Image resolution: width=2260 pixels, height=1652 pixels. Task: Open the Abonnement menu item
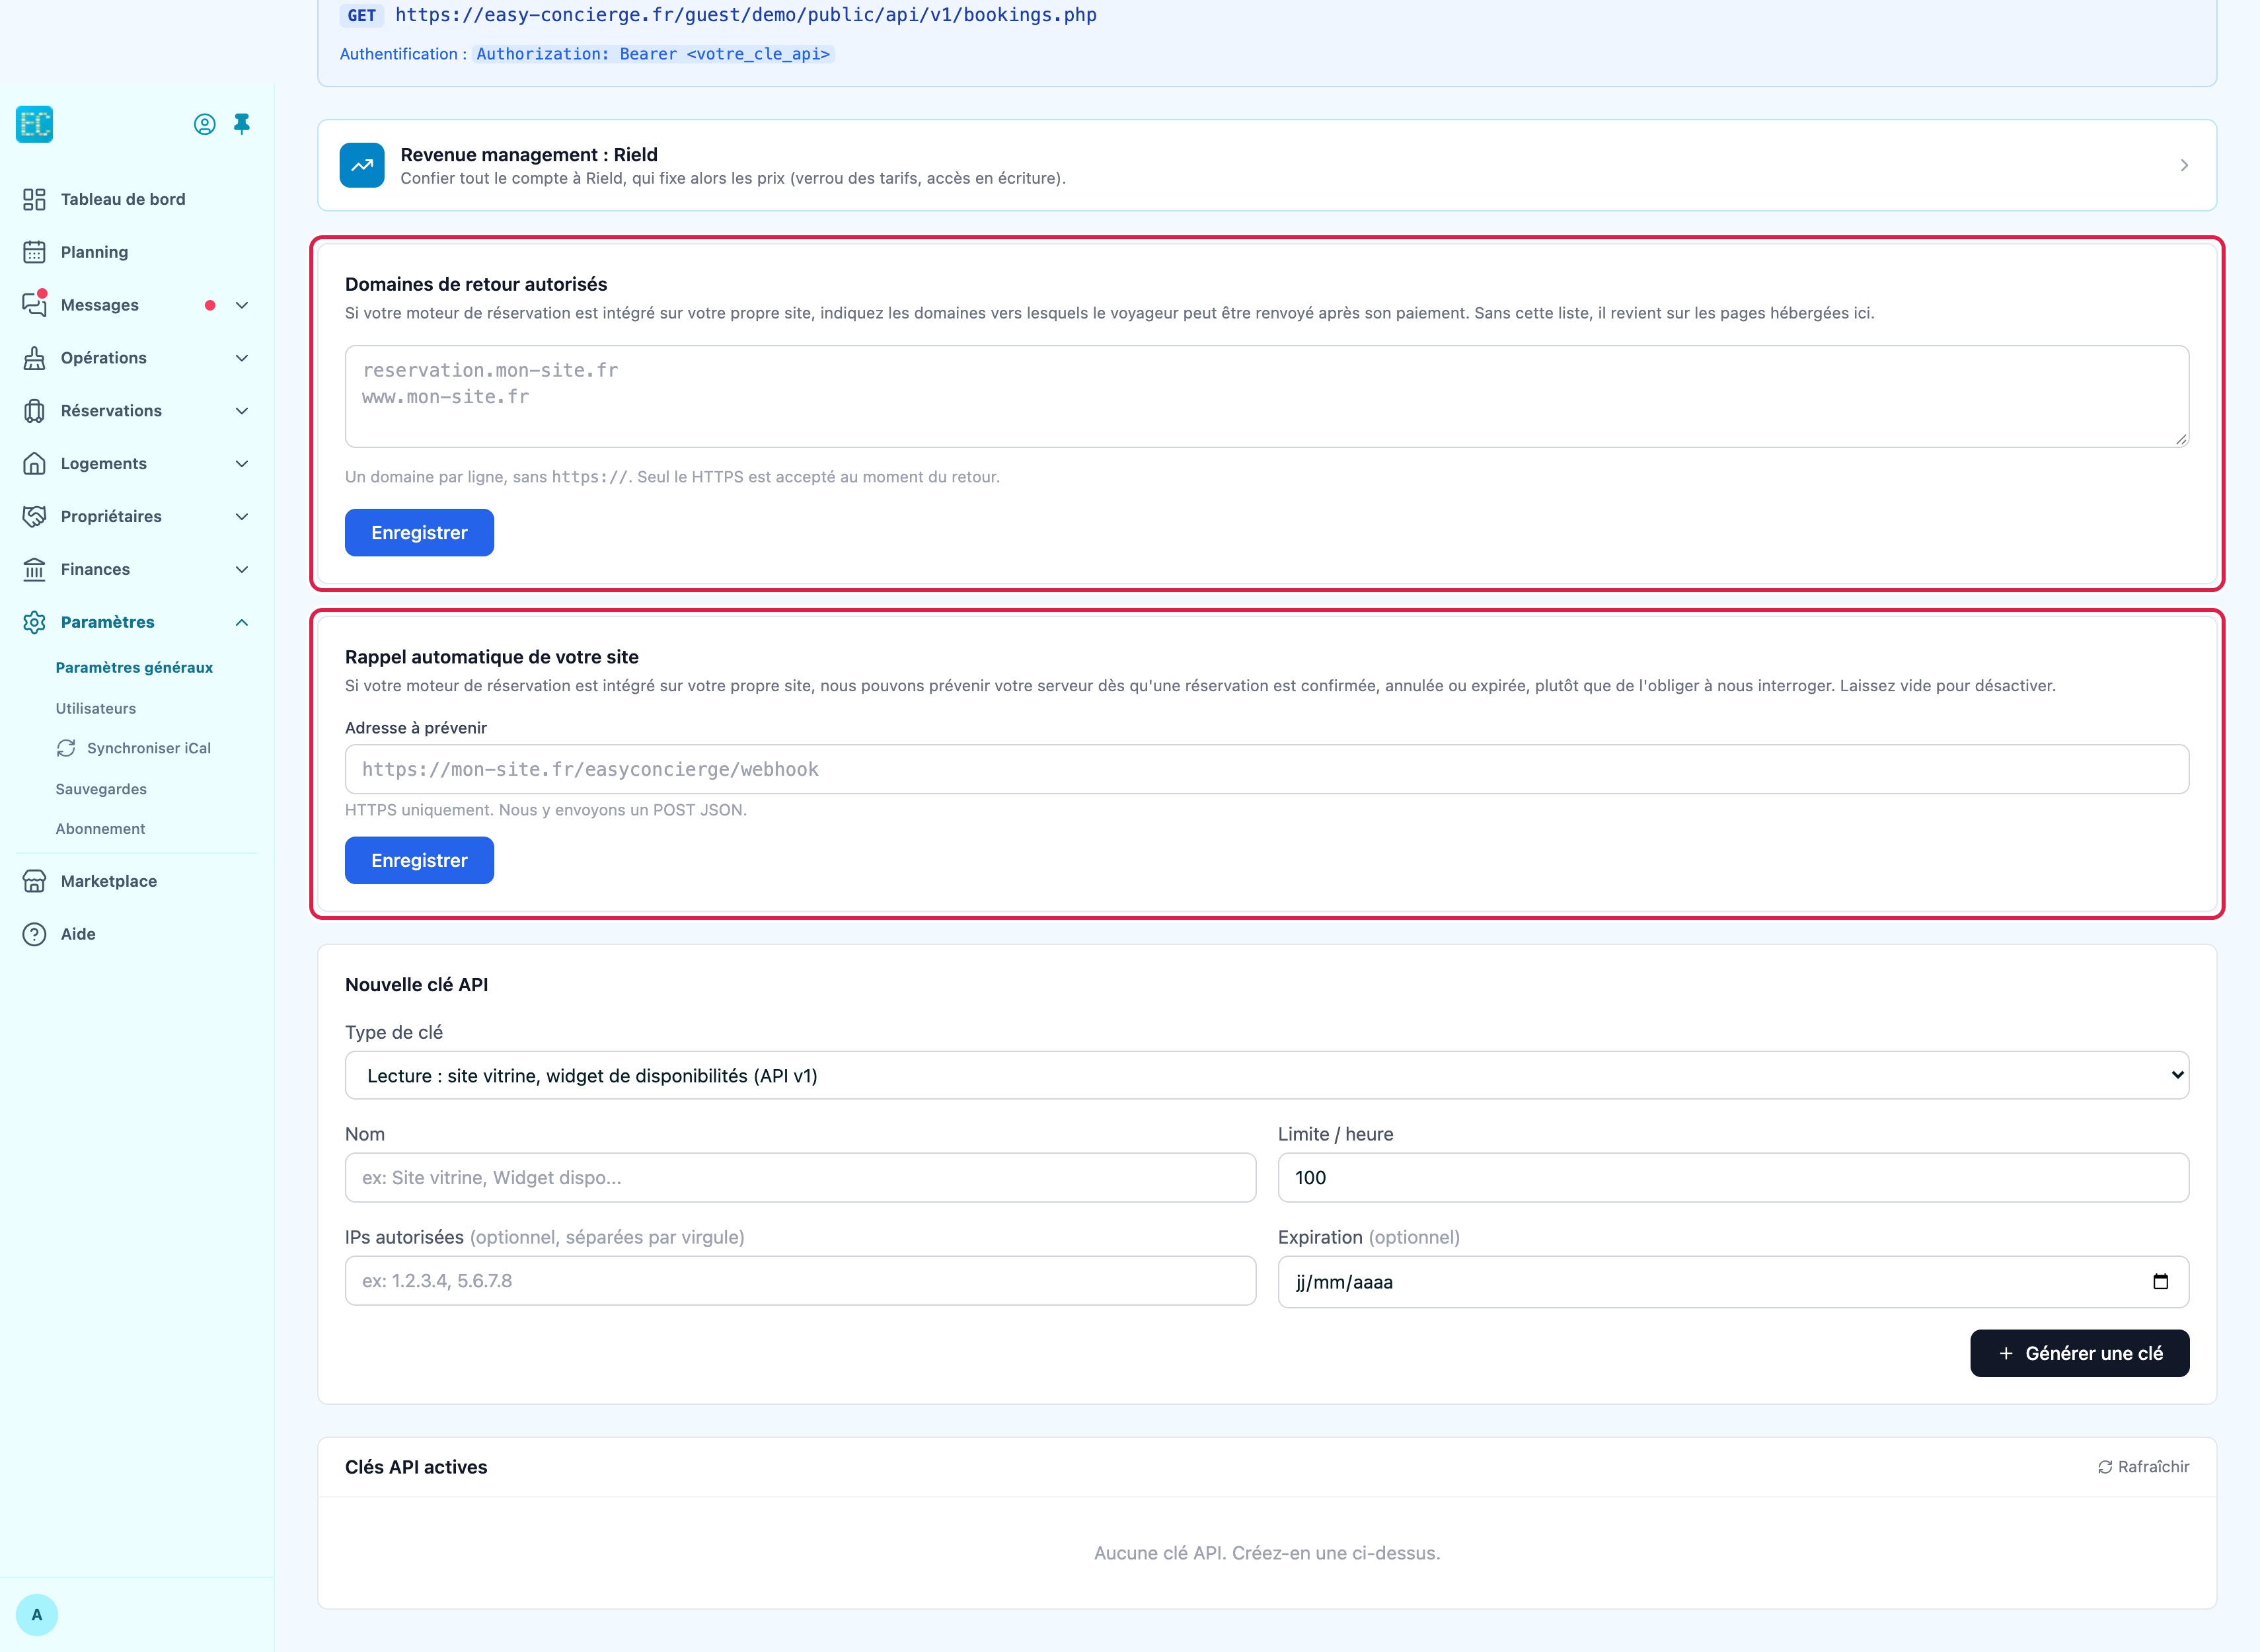[100, 829]
